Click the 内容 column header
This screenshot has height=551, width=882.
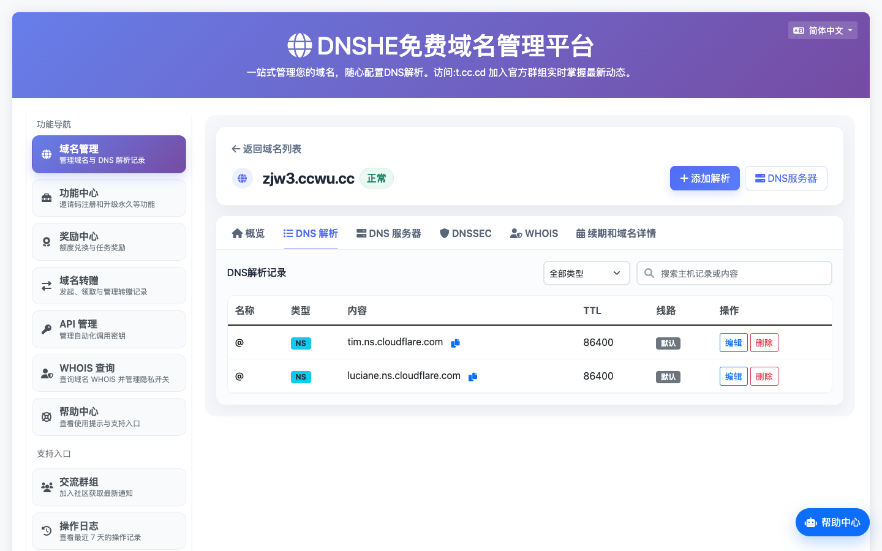(357, 310)
